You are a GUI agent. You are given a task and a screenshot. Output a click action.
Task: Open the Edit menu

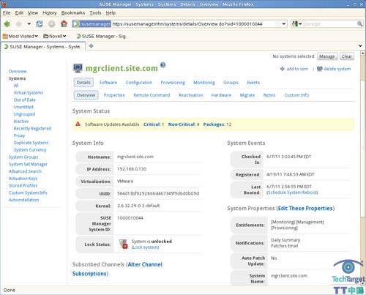coord(19,13)
